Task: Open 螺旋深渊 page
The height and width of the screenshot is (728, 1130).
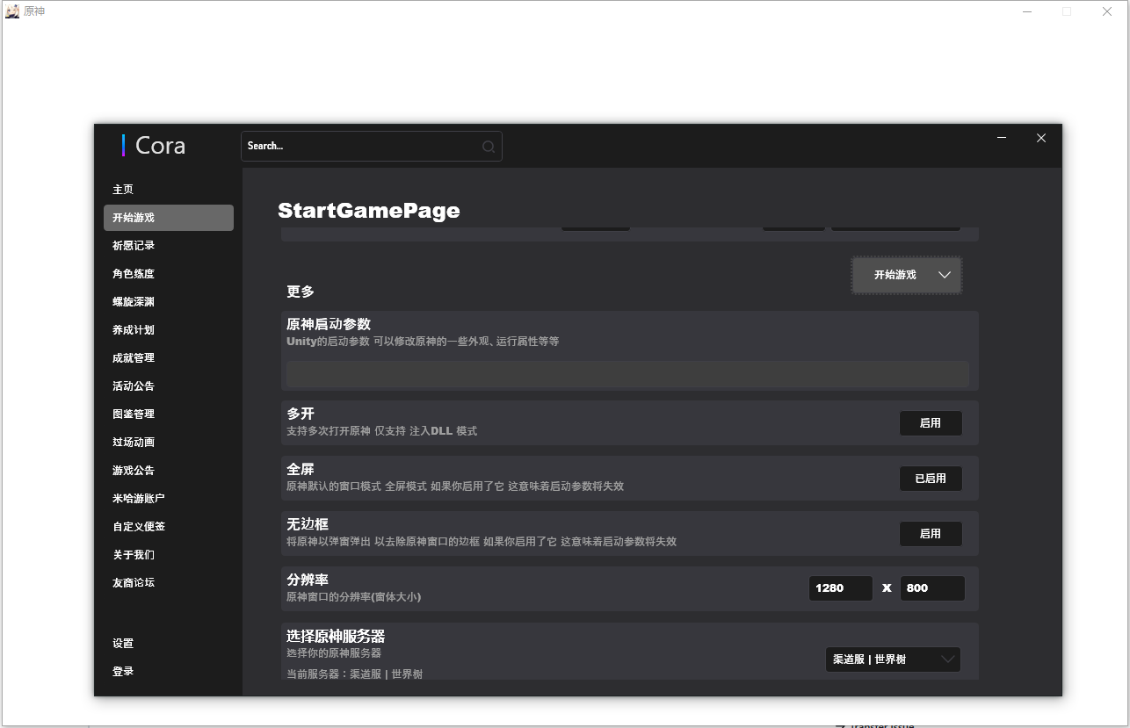Action: pyautogui.click(x=169, y=302)
